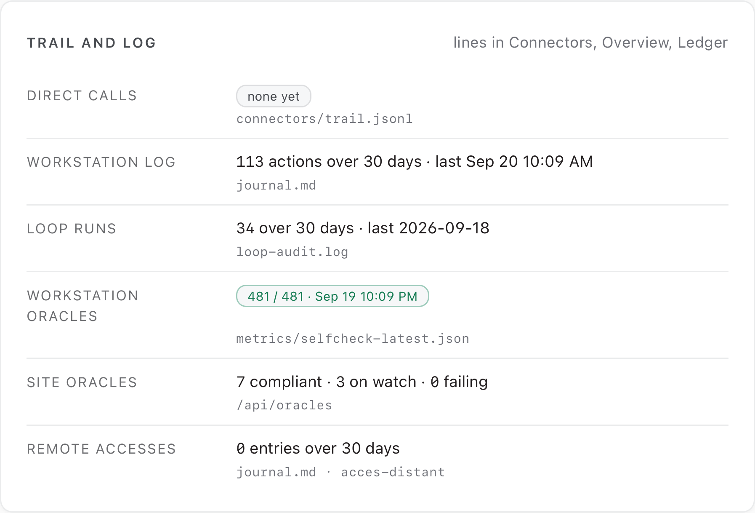Select "0 entries over 30 days" value
This screenshot has width=755, height=513.
(318, 449)
